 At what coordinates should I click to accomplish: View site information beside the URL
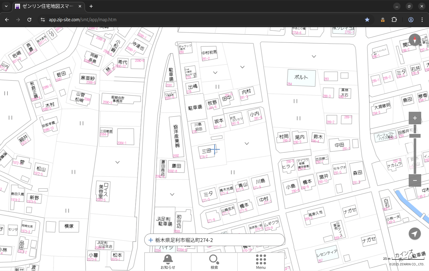tap(43, 20)
